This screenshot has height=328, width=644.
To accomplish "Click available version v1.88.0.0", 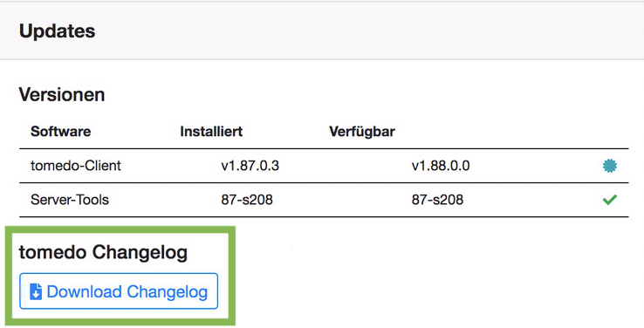I will tap(441, 166).
